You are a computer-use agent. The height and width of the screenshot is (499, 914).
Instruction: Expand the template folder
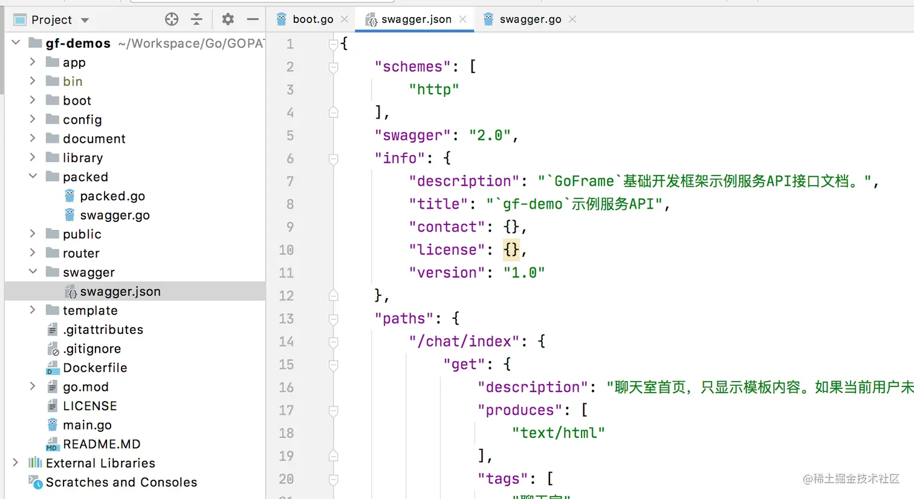coord(33,310)
